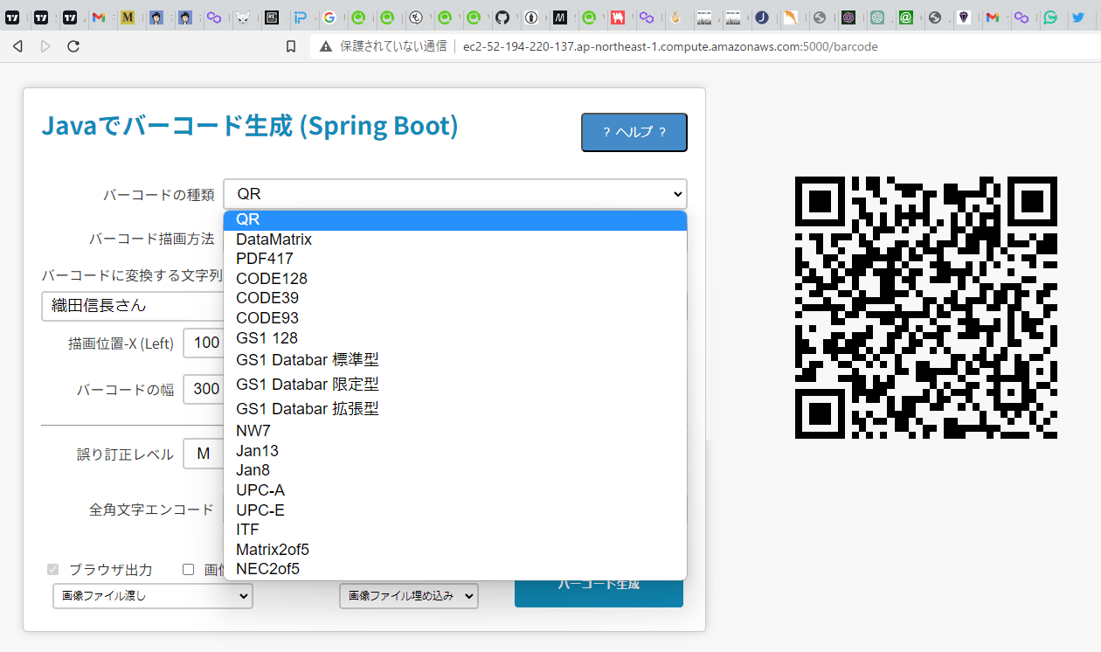The height and width of the screenshot is (652, 1101).
Task: Switch to the Google tab
Action: [329, 17]
